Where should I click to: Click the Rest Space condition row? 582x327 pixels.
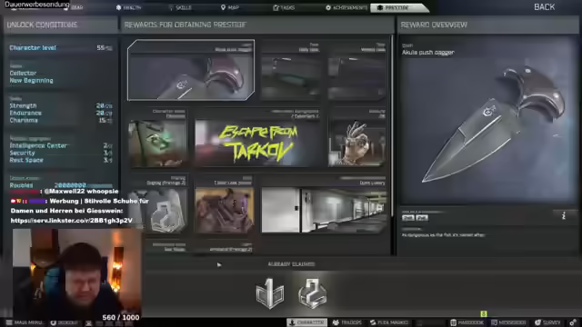(x=61, y=160)
